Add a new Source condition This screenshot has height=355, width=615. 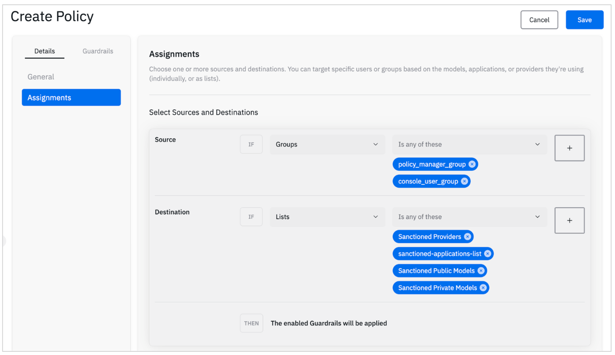(x=569, y=148)
